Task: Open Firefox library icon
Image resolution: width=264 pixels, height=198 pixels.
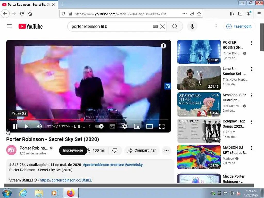Action: pos(232,14)
